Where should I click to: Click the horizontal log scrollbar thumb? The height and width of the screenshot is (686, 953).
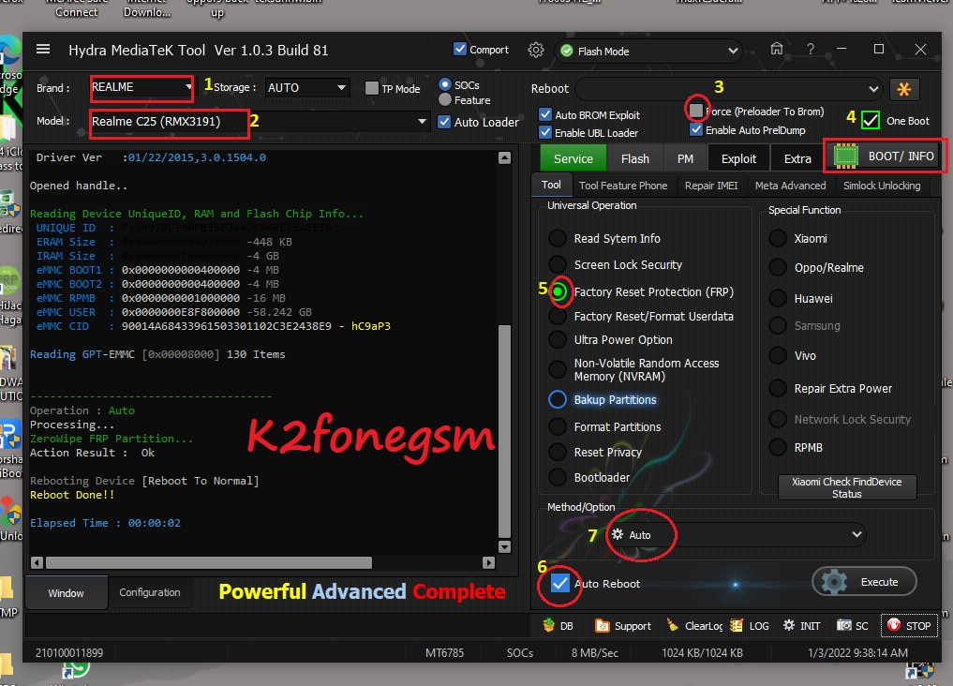(208, 562)
